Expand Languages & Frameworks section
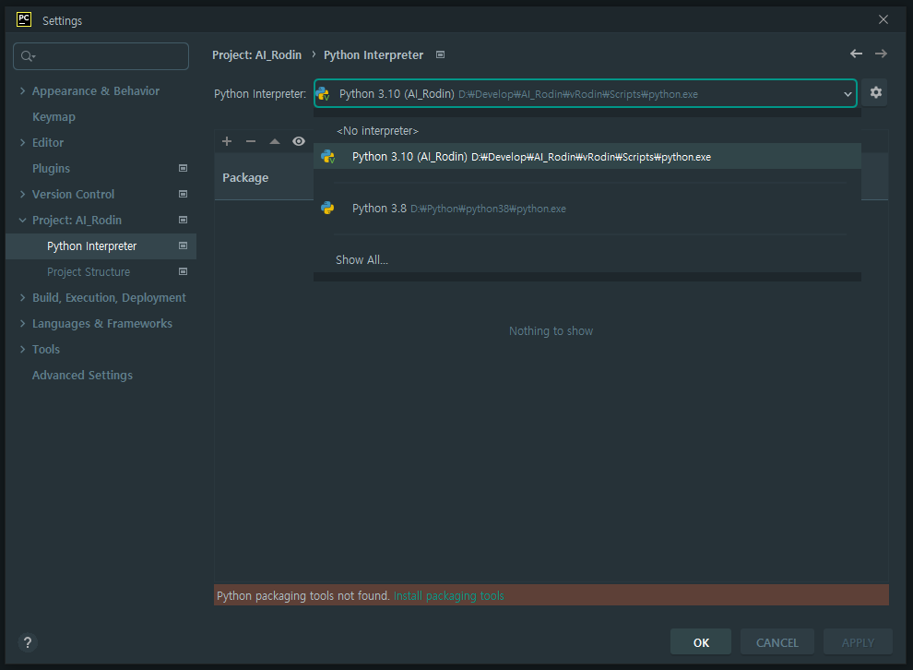The image size is (913, 670). 23,323
